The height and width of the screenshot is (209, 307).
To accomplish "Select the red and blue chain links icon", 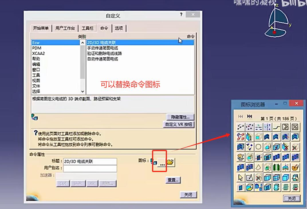I will [x=241, y=137].
